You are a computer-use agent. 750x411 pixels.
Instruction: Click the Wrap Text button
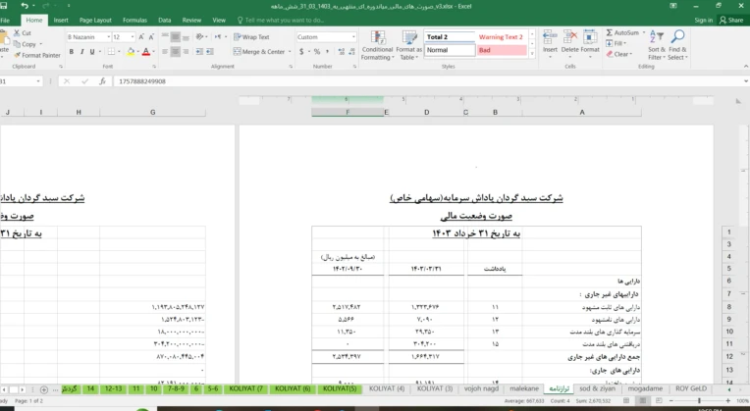click(x=251, y=37)
